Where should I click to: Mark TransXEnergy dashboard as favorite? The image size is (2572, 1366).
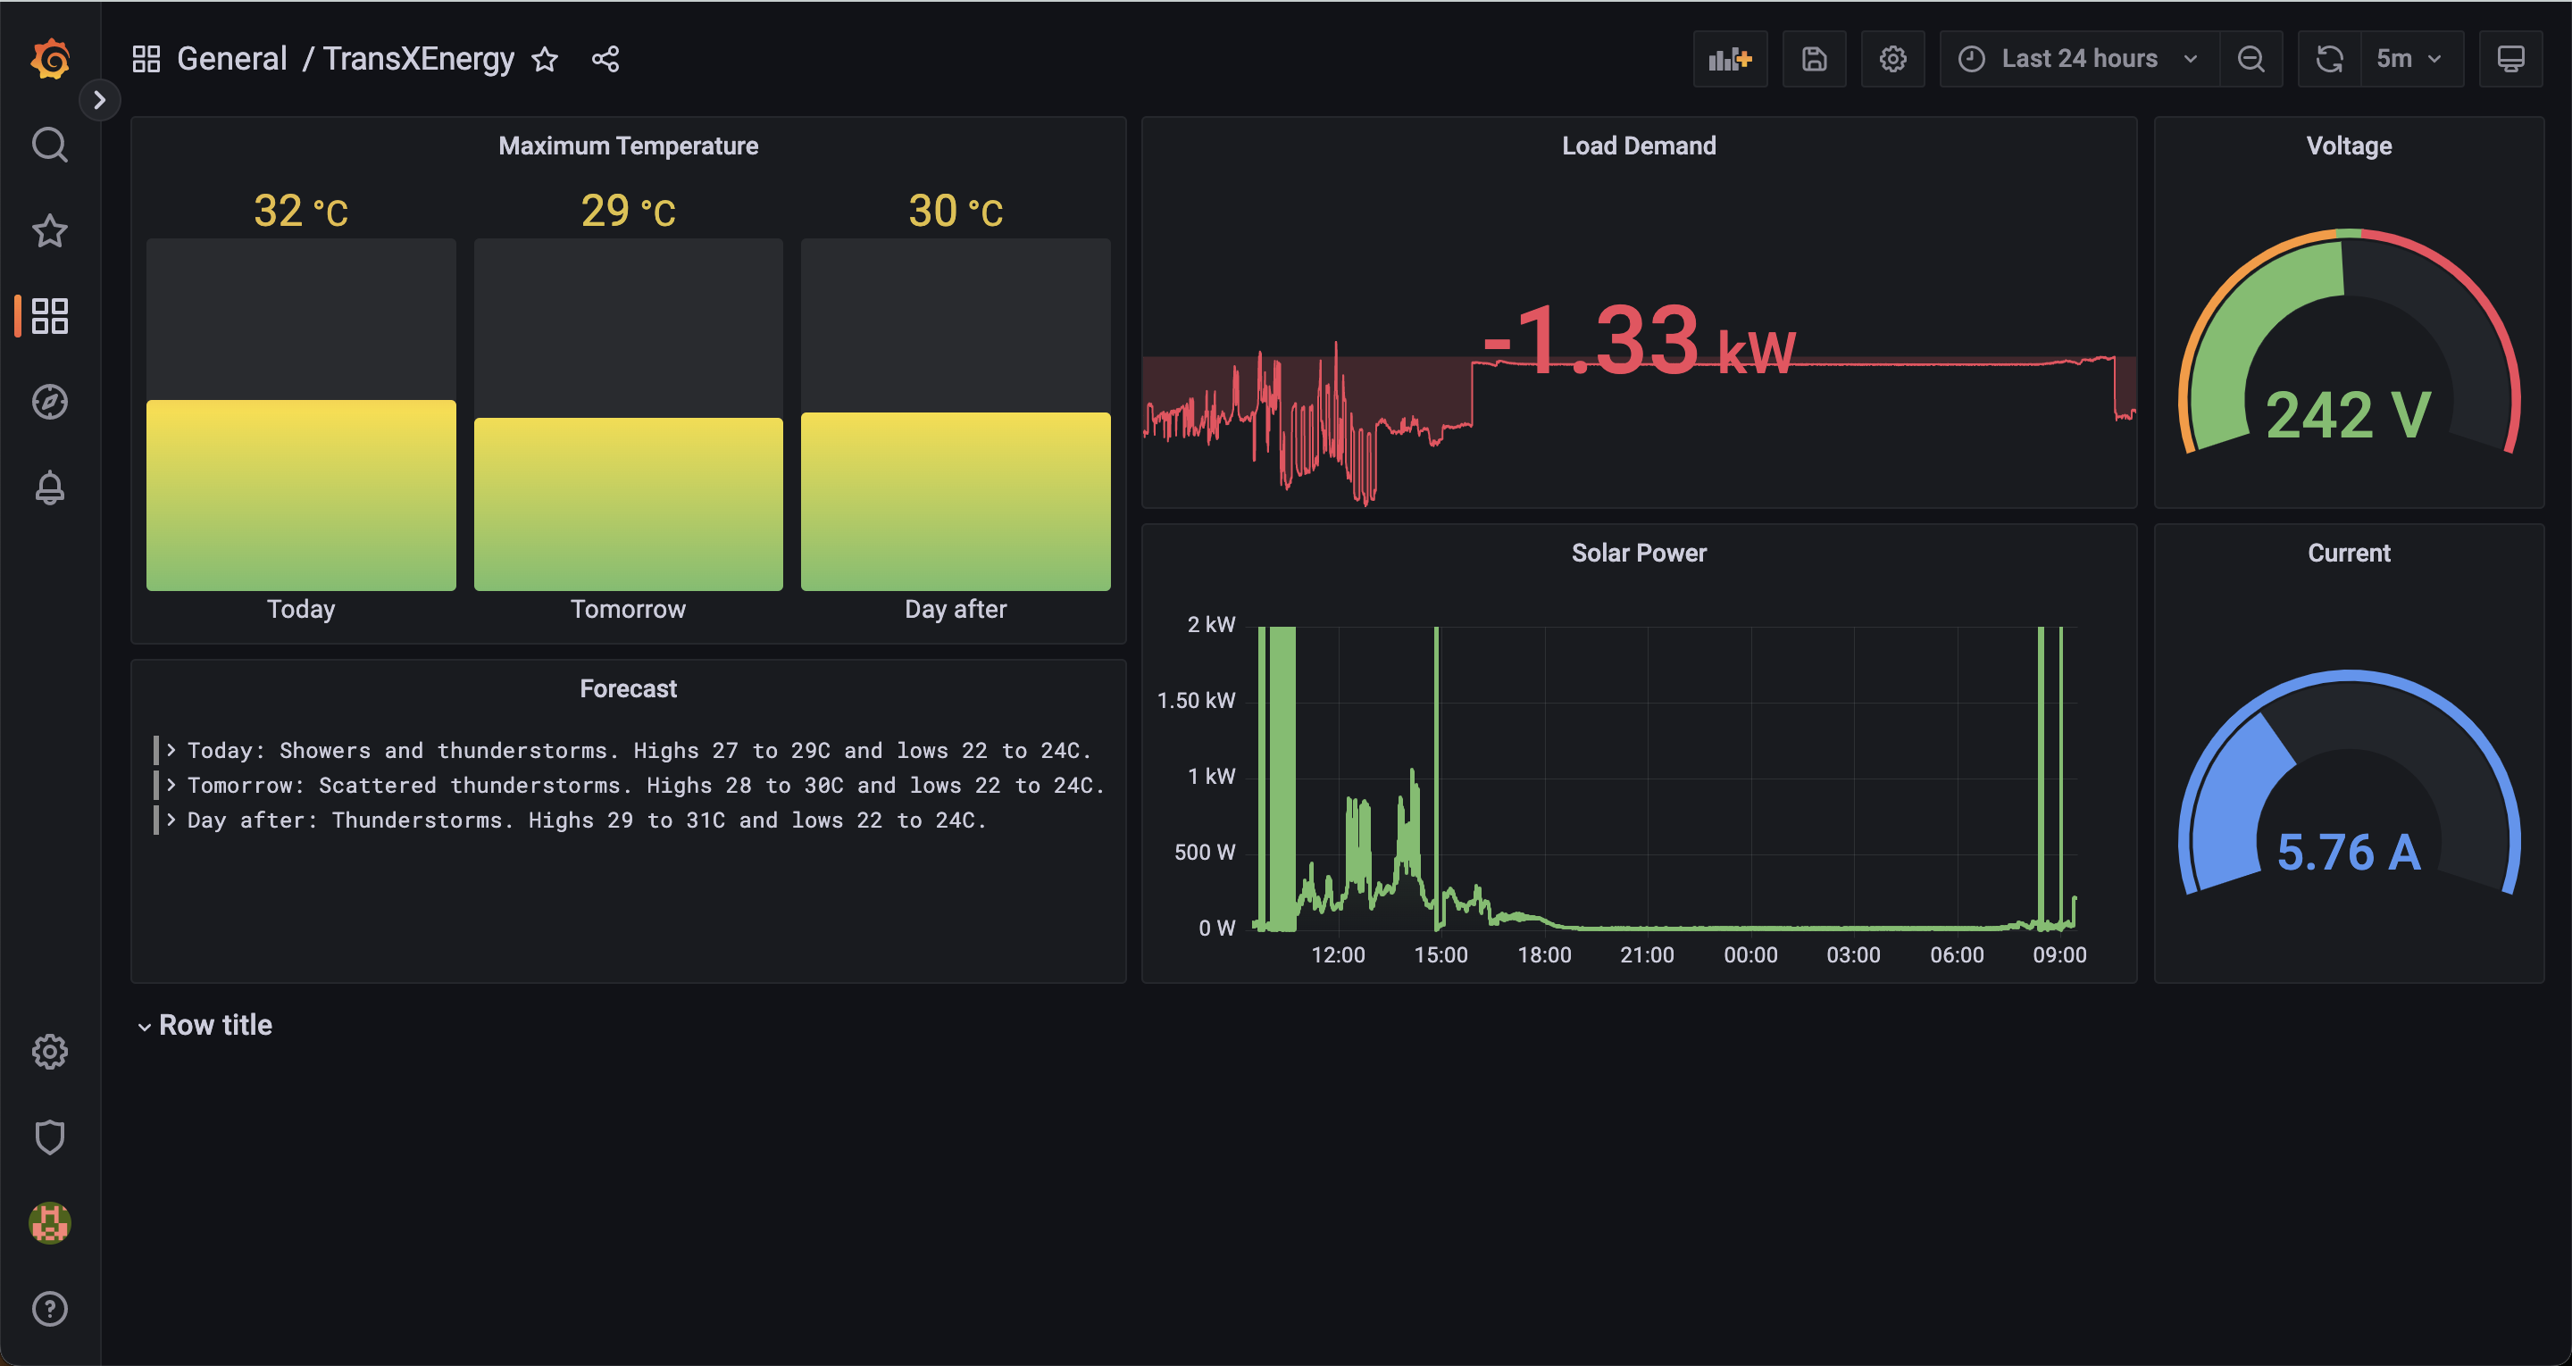(544, 59)
